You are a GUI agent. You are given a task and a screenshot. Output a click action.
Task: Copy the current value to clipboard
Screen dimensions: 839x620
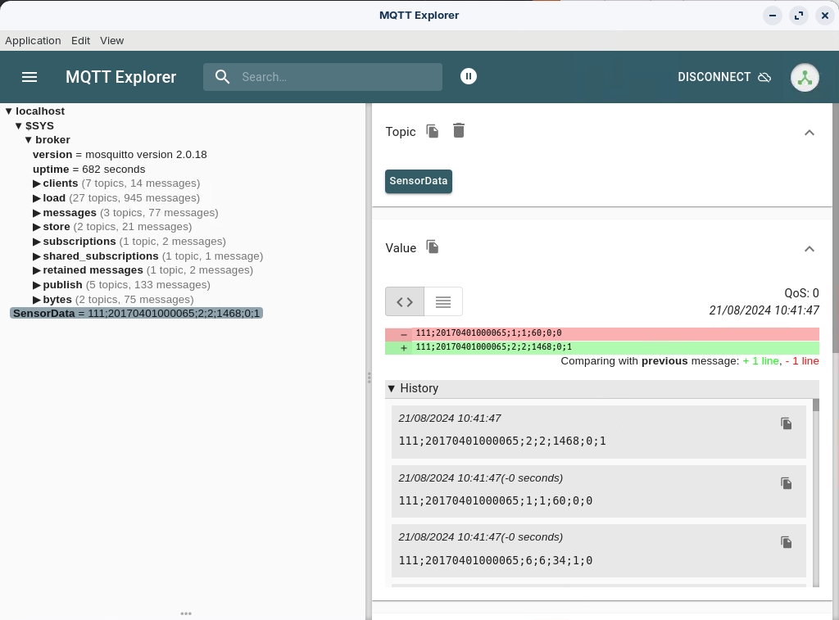click(433, 247)
